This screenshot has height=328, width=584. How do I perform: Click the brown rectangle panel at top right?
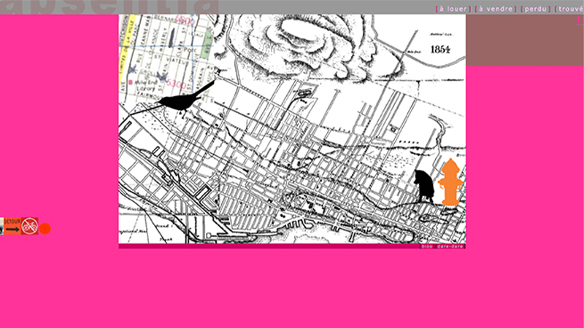pyautogui.click(x=524, y=44)
